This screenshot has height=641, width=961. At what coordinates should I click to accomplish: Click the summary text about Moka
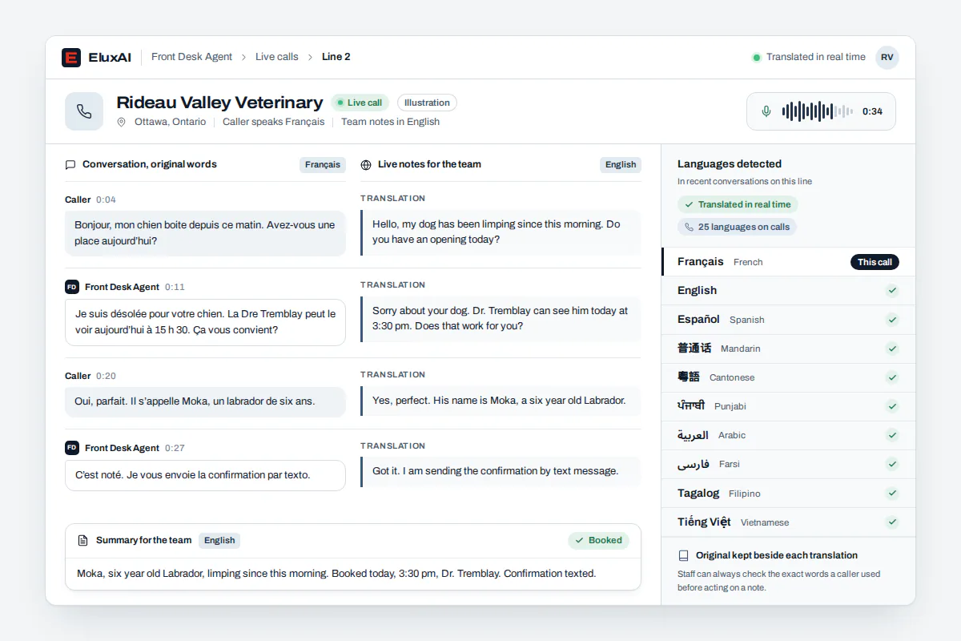pyautogui.click(x=336, y=574)
